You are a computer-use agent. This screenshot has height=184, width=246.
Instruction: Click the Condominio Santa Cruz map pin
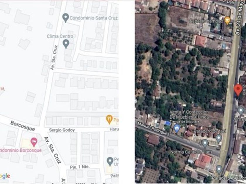[x=66, y=18]
